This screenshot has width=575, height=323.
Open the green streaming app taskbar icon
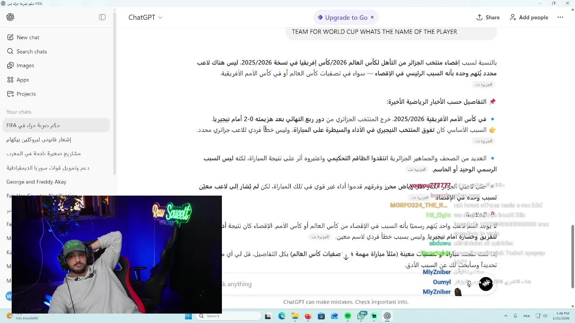tap(374, 316)
